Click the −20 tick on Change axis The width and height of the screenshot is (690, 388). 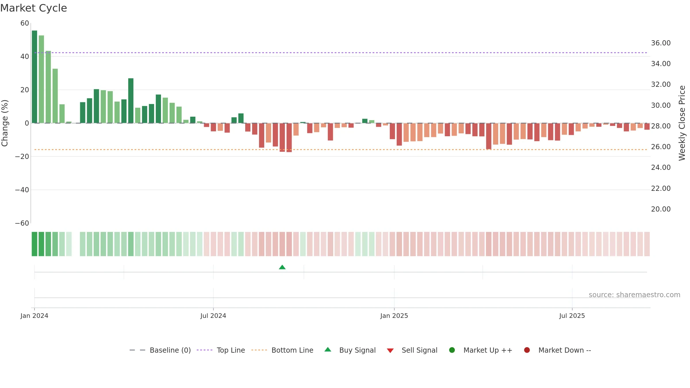pyautogui.click(x=22, y=157)
